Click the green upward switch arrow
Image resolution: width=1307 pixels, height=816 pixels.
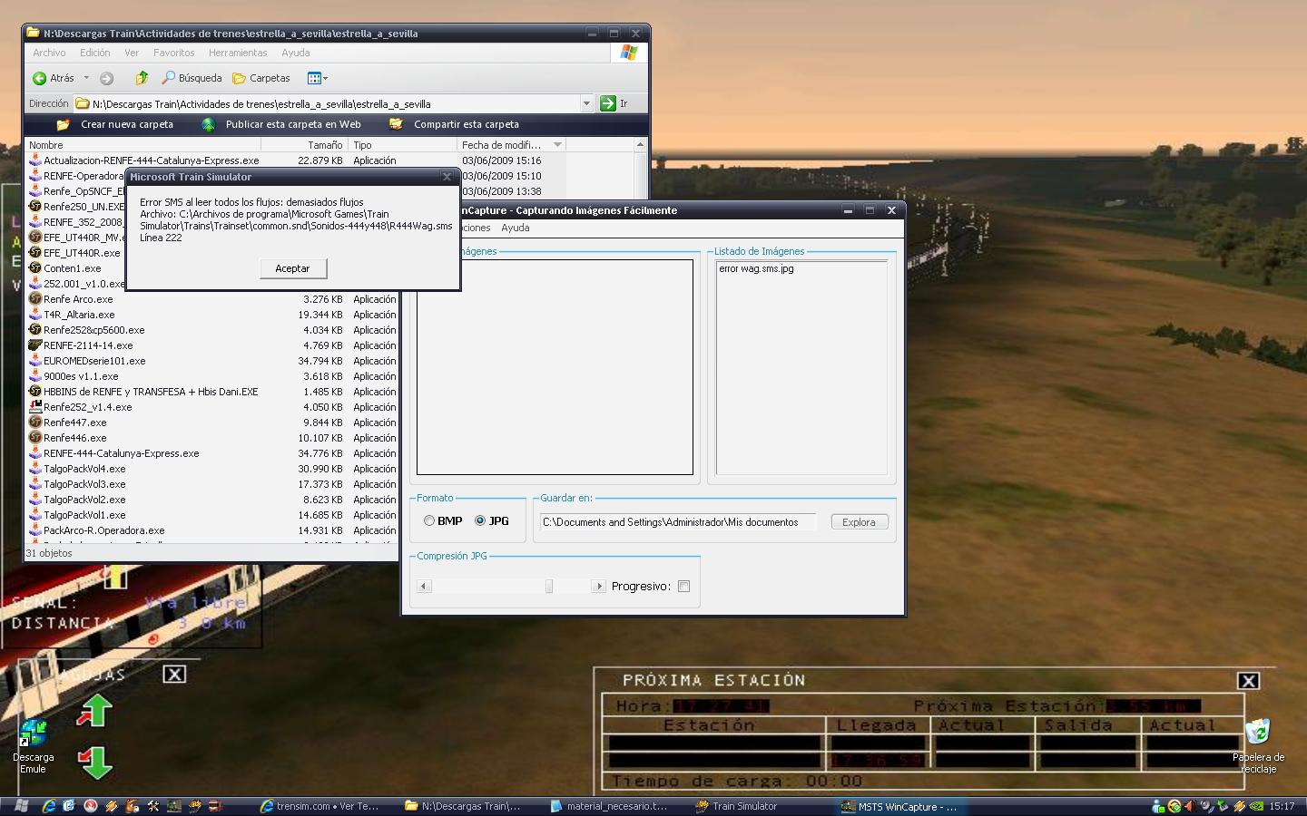coord(94,710)
